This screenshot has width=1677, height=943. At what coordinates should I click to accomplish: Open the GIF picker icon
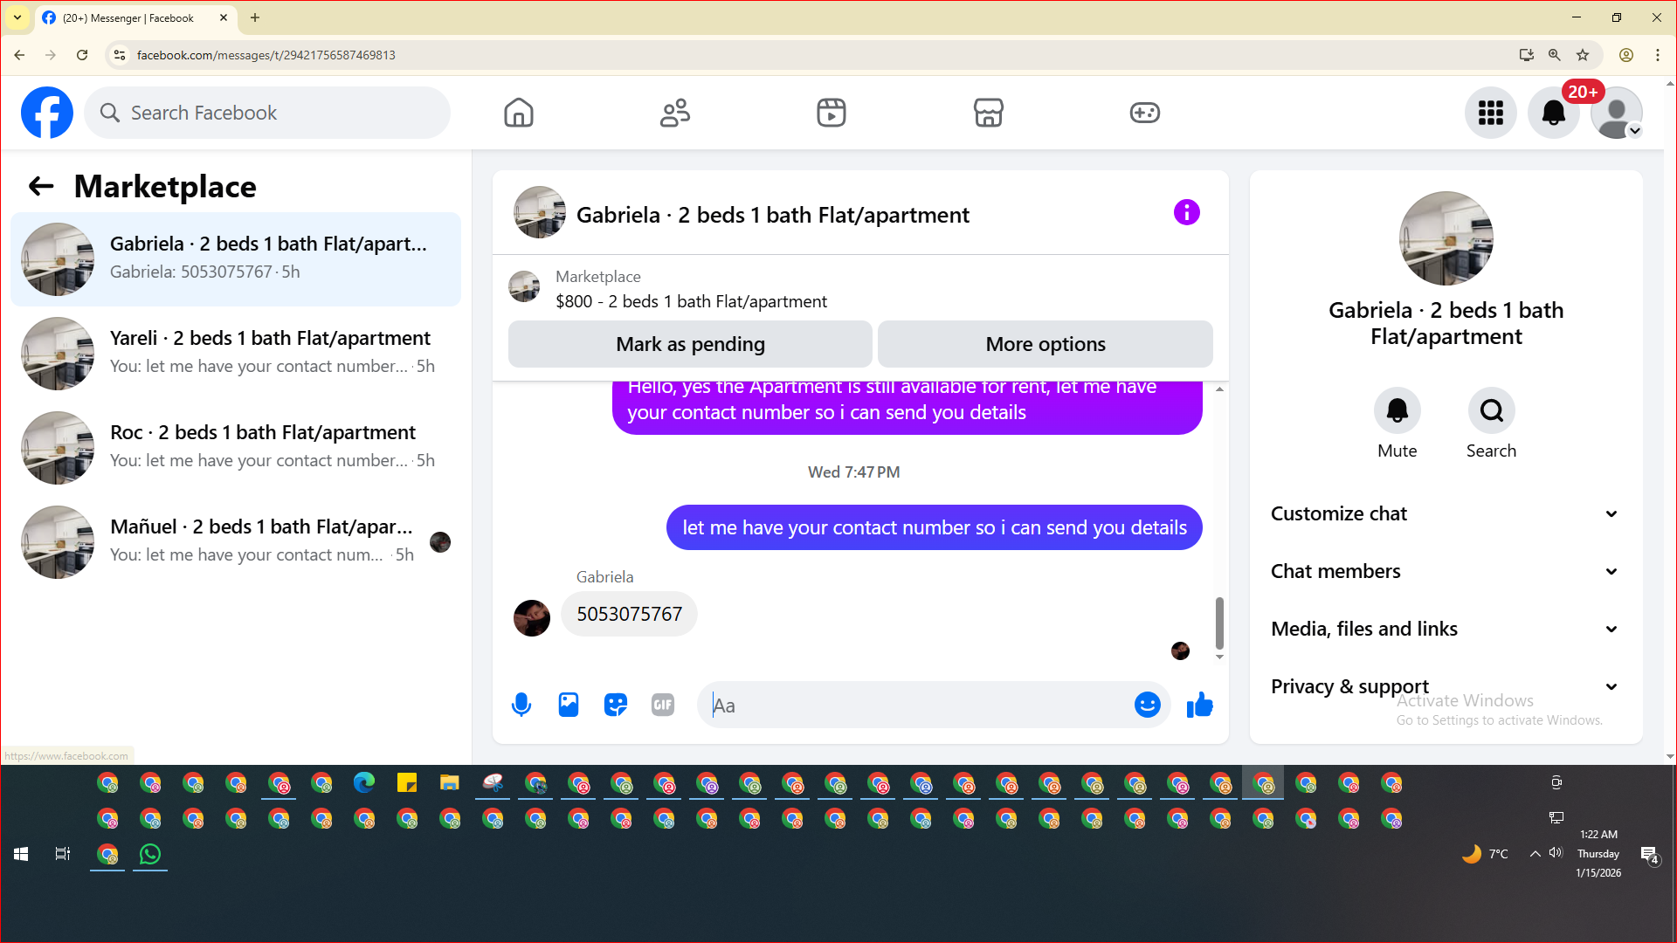pyautogui.click(x=663, y=705)
